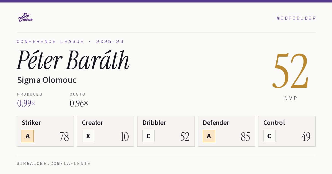This screenshot has height=174, width=332.
Task: Open the Striker stat card
Action: (x=45, y=131)
